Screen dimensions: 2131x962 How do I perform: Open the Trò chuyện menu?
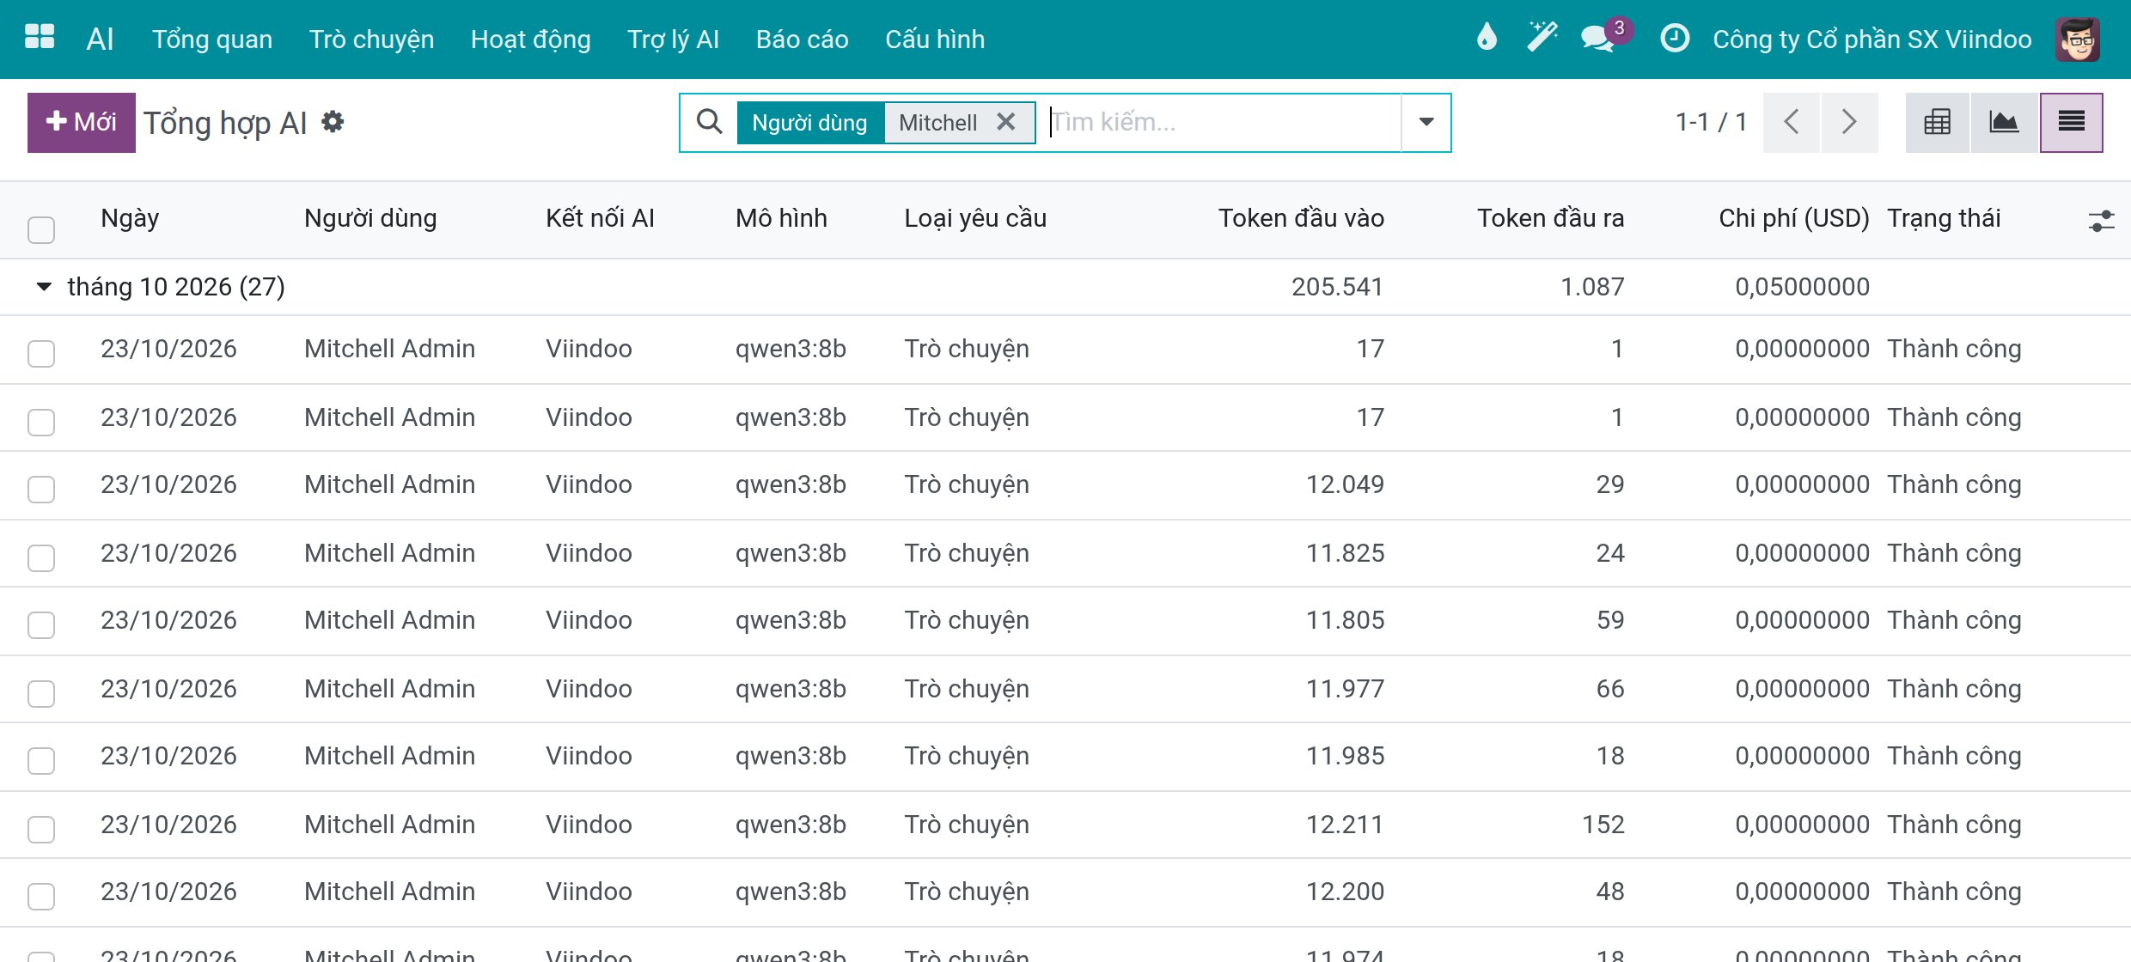(371, 39)
